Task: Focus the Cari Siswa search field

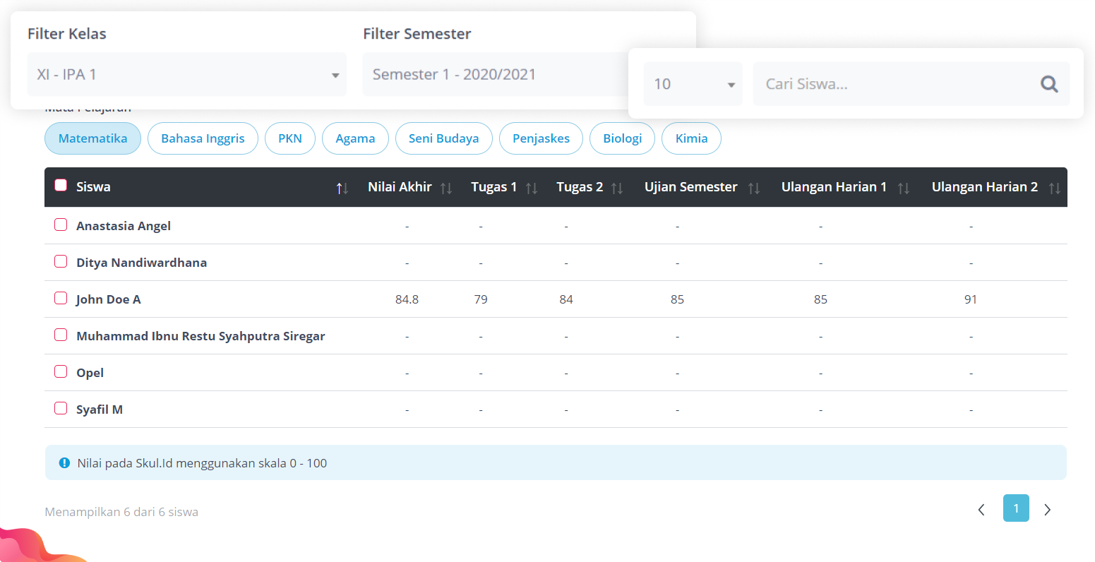Action: point(893,84)
